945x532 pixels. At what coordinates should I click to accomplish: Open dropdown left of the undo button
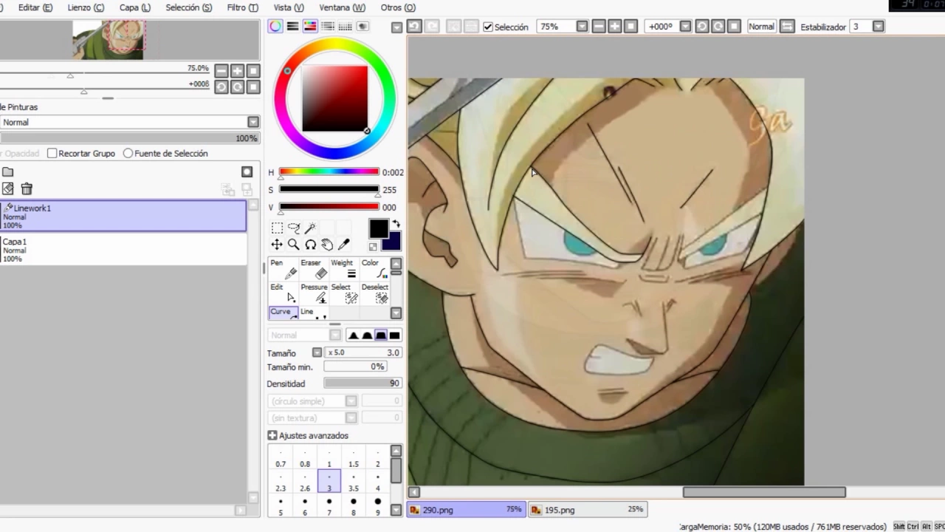396,27
